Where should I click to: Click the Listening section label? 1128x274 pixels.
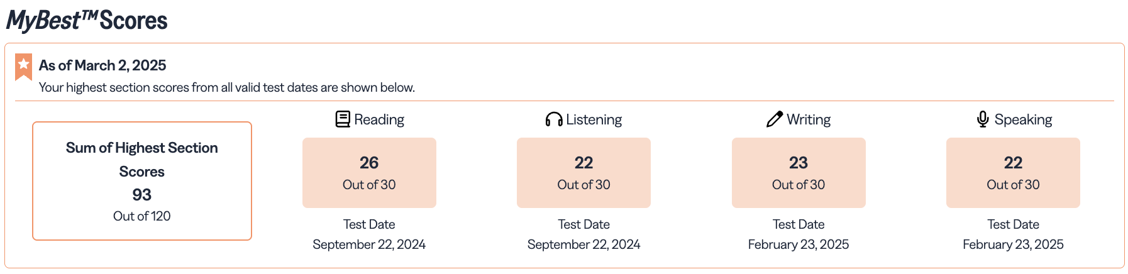594,119
